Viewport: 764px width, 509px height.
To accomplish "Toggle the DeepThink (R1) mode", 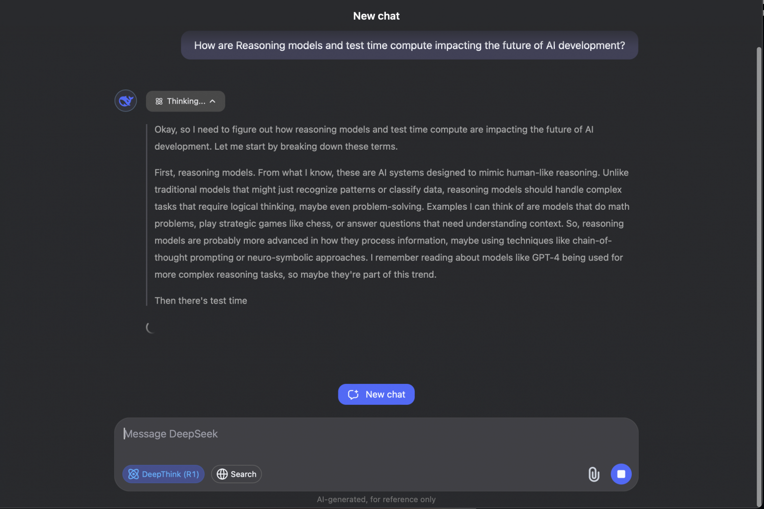I will (x=163, y=474).
